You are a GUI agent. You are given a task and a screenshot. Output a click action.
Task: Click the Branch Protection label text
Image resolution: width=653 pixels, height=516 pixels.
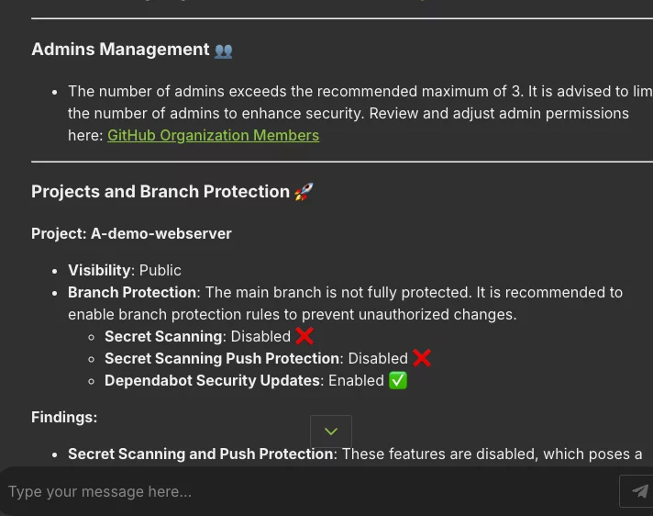click(131, 292)
